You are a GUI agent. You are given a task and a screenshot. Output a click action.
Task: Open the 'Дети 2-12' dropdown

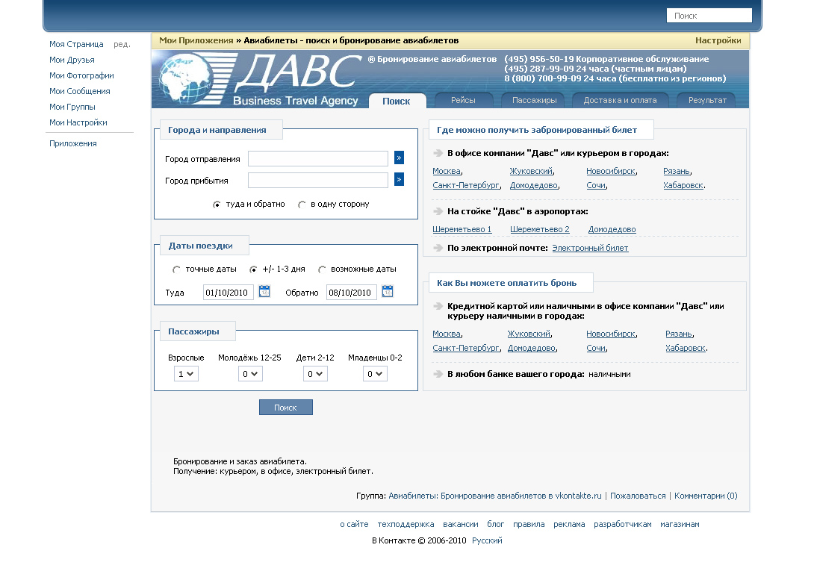pos(315,373)
